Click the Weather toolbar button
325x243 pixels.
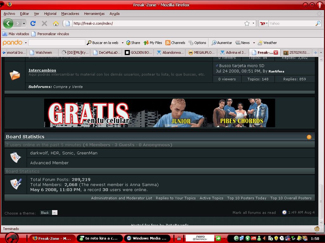pos(267,43)
